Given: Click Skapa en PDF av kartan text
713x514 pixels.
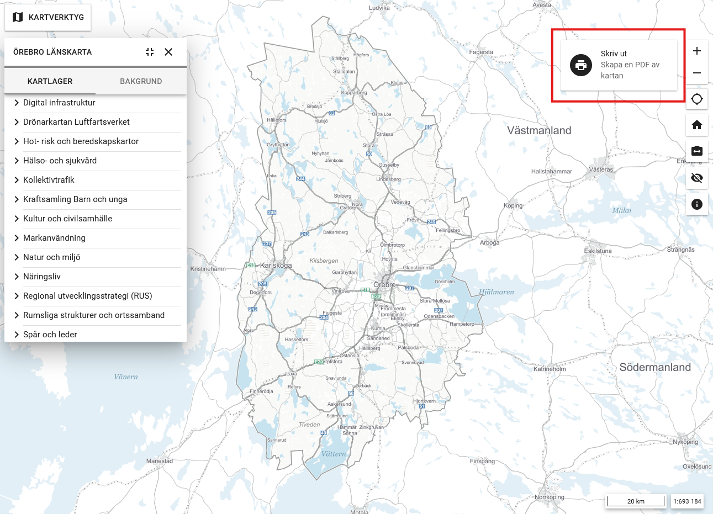Looking at the screenshot, I should coord(630,70).
